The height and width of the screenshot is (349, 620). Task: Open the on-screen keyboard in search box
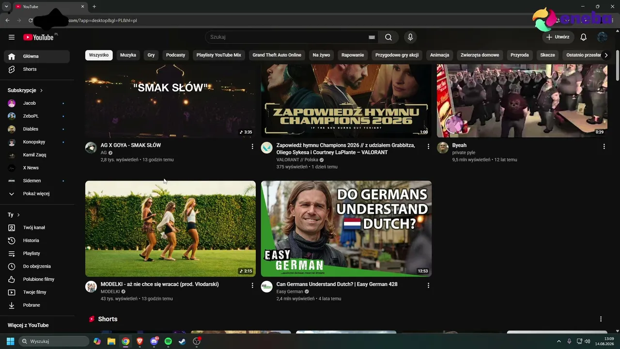[372, 37]
